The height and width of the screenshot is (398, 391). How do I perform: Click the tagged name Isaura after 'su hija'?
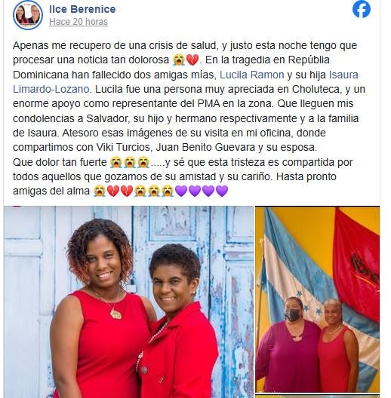coord(343,75)
